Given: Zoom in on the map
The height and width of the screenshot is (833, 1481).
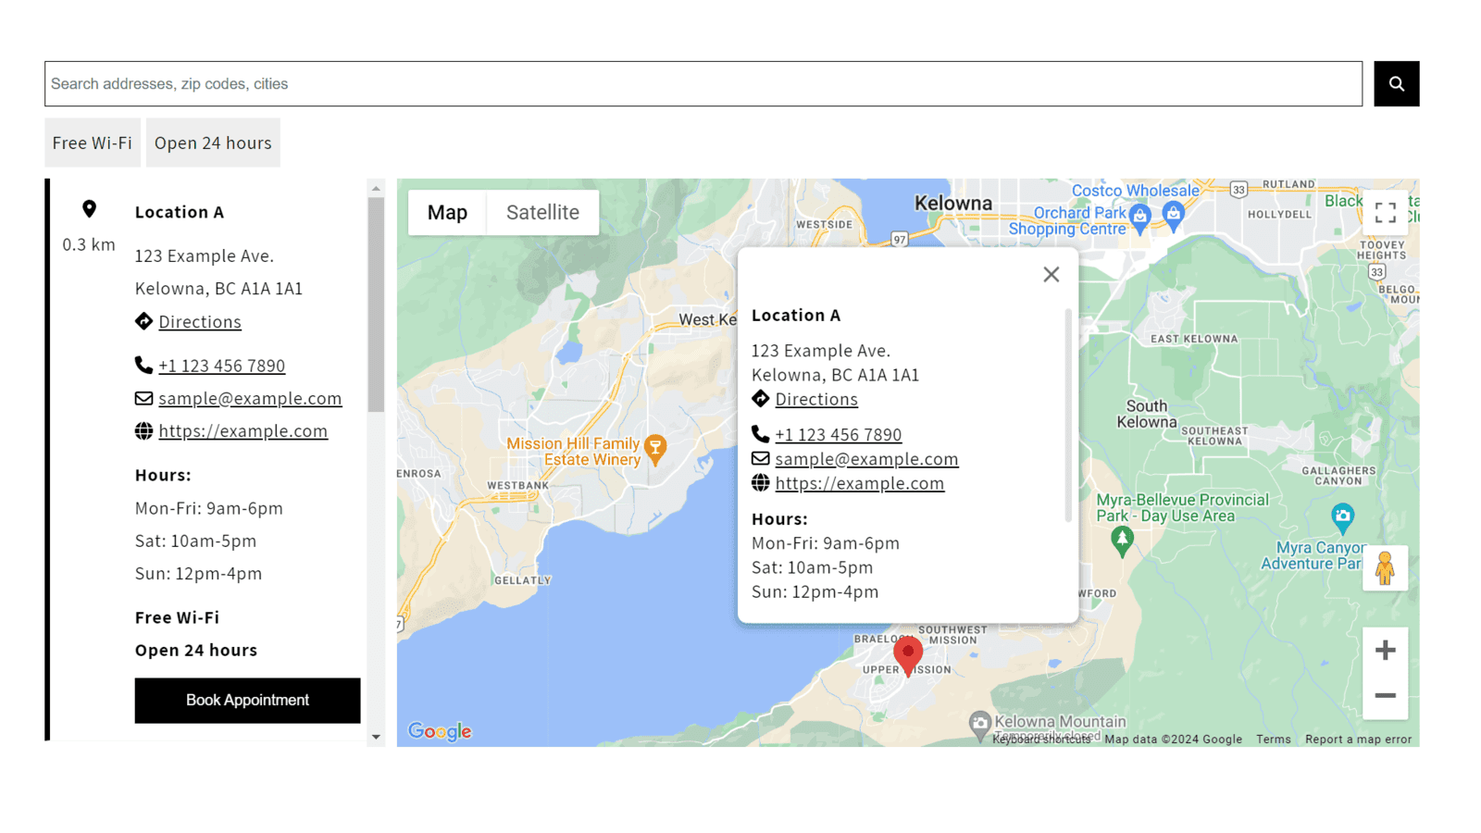Looking at the screenshot, I should (x=1385, y=650).
